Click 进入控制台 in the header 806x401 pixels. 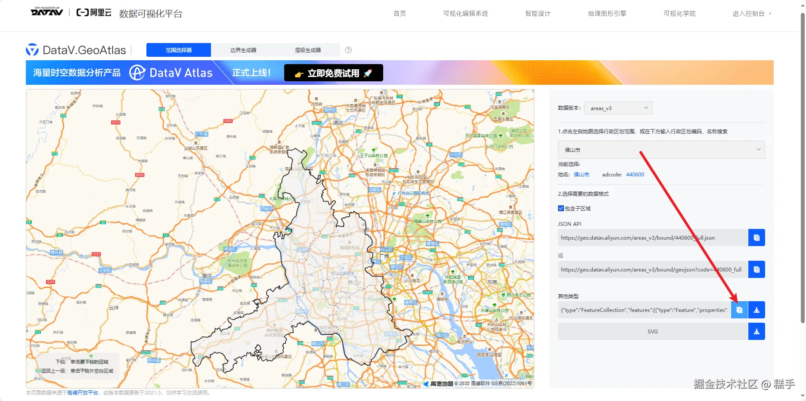tap(752, 13)
